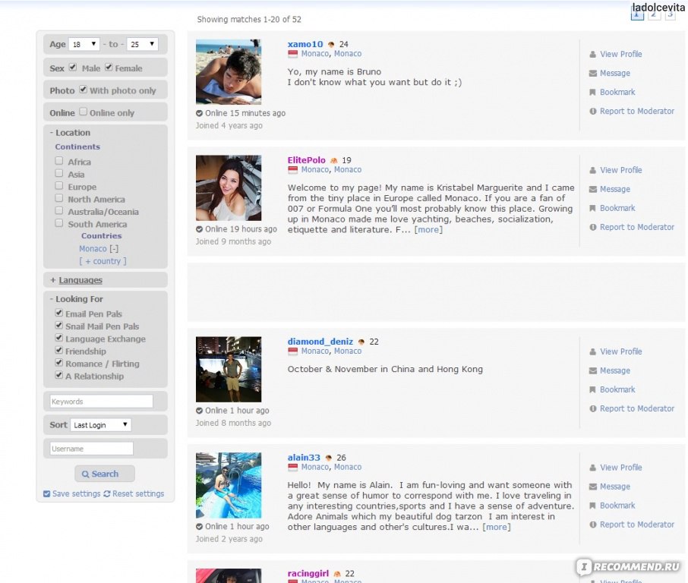
Task: Click the Report icon for alain33
Action: pos(593,525)
